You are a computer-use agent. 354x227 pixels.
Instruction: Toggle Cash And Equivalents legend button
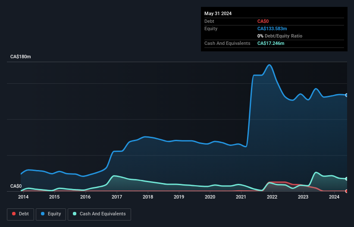pos(99,214)
